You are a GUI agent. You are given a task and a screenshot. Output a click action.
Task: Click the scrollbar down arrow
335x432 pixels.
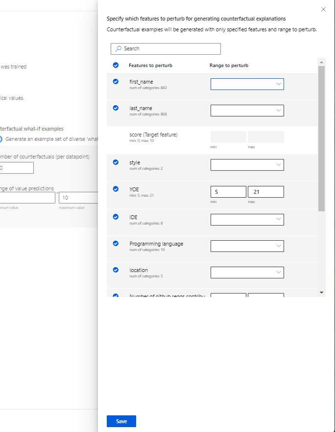(321, 293)
